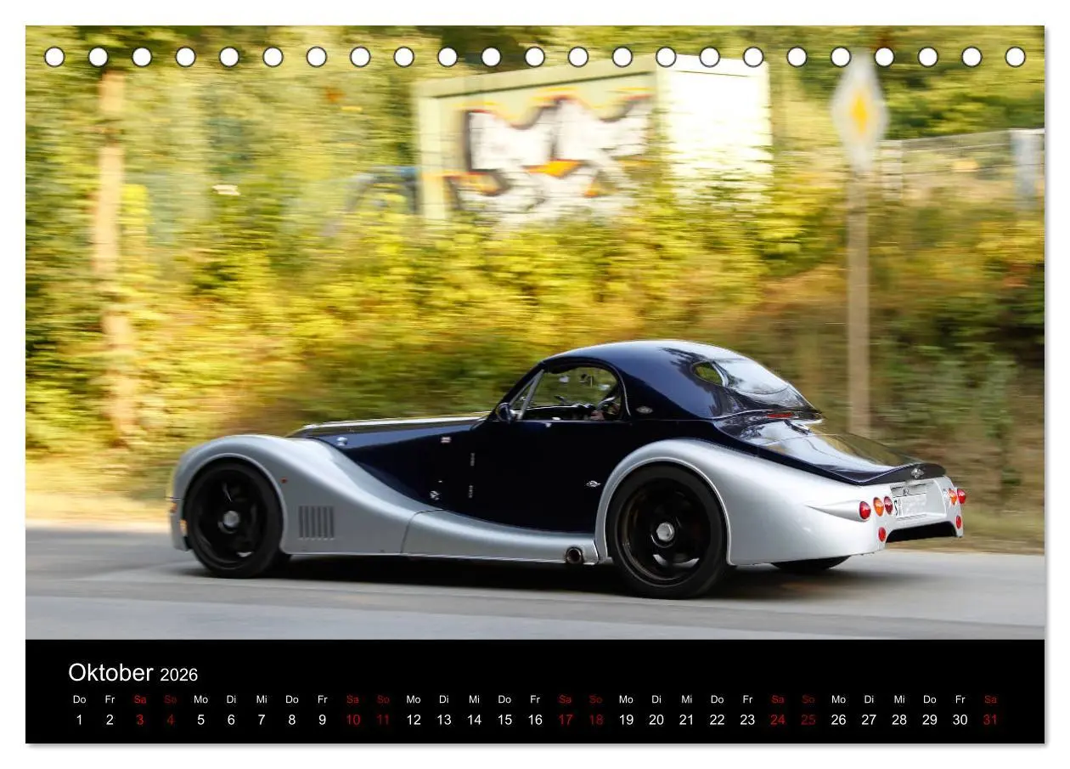Pick date 23 in October
Image resolution: width=1070 pixels, height=769 pixels.
(x=747, y=720)
